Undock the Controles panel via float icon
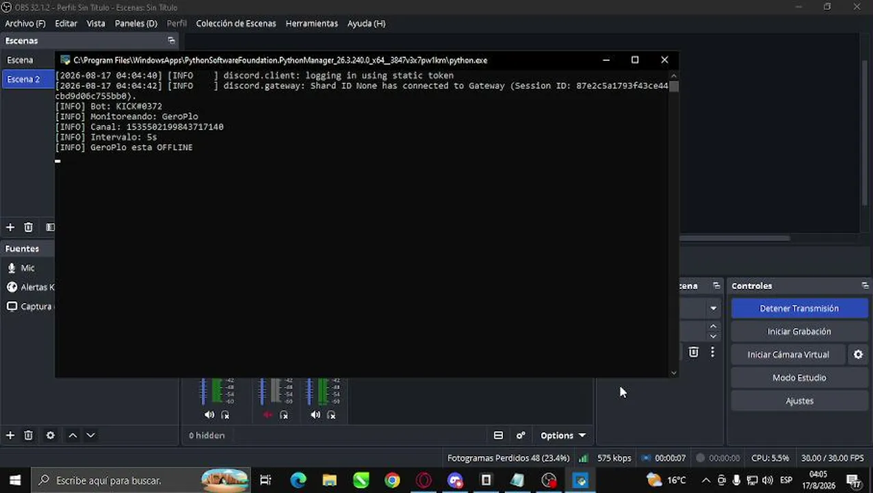Image resolution: width=873 pixels, height=493 pixels. pyautogui.click(x=865, y=286)
